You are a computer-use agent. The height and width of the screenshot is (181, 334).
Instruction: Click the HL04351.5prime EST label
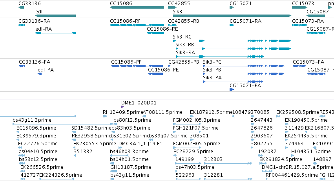[x=311, y=152]
